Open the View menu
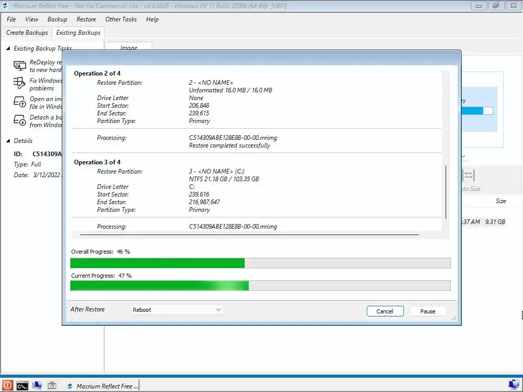Image resolution: width=523 pixels, height=392 pixels. click(x=31, y=19)
